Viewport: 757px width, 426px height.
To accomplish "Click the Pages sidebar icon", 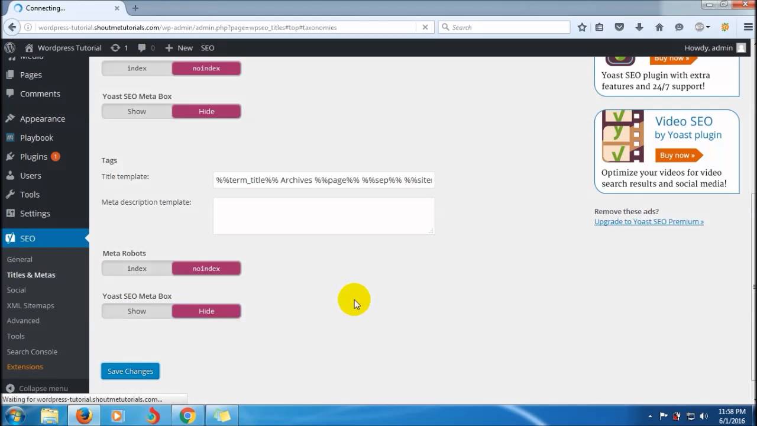I will tap(10, 75).
